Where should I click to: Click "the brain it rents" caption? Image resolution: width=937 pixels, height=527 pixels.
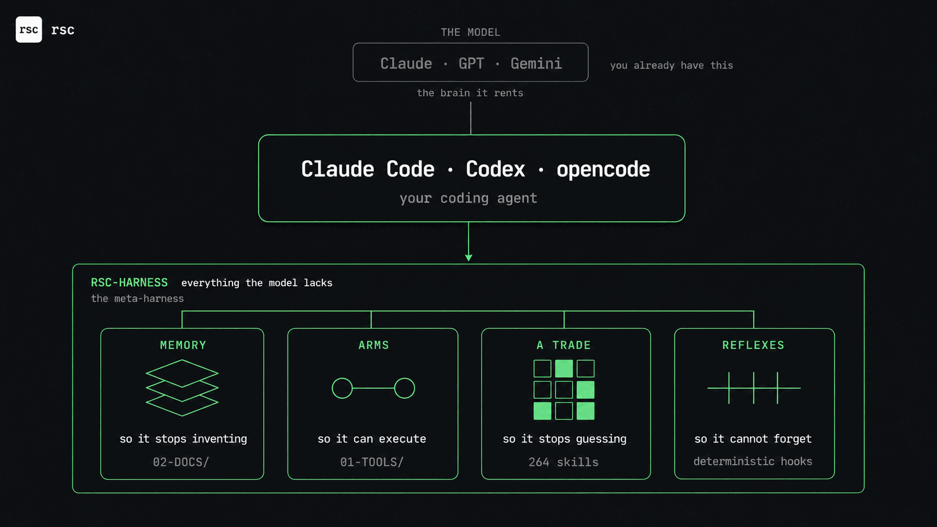(470, 93)
